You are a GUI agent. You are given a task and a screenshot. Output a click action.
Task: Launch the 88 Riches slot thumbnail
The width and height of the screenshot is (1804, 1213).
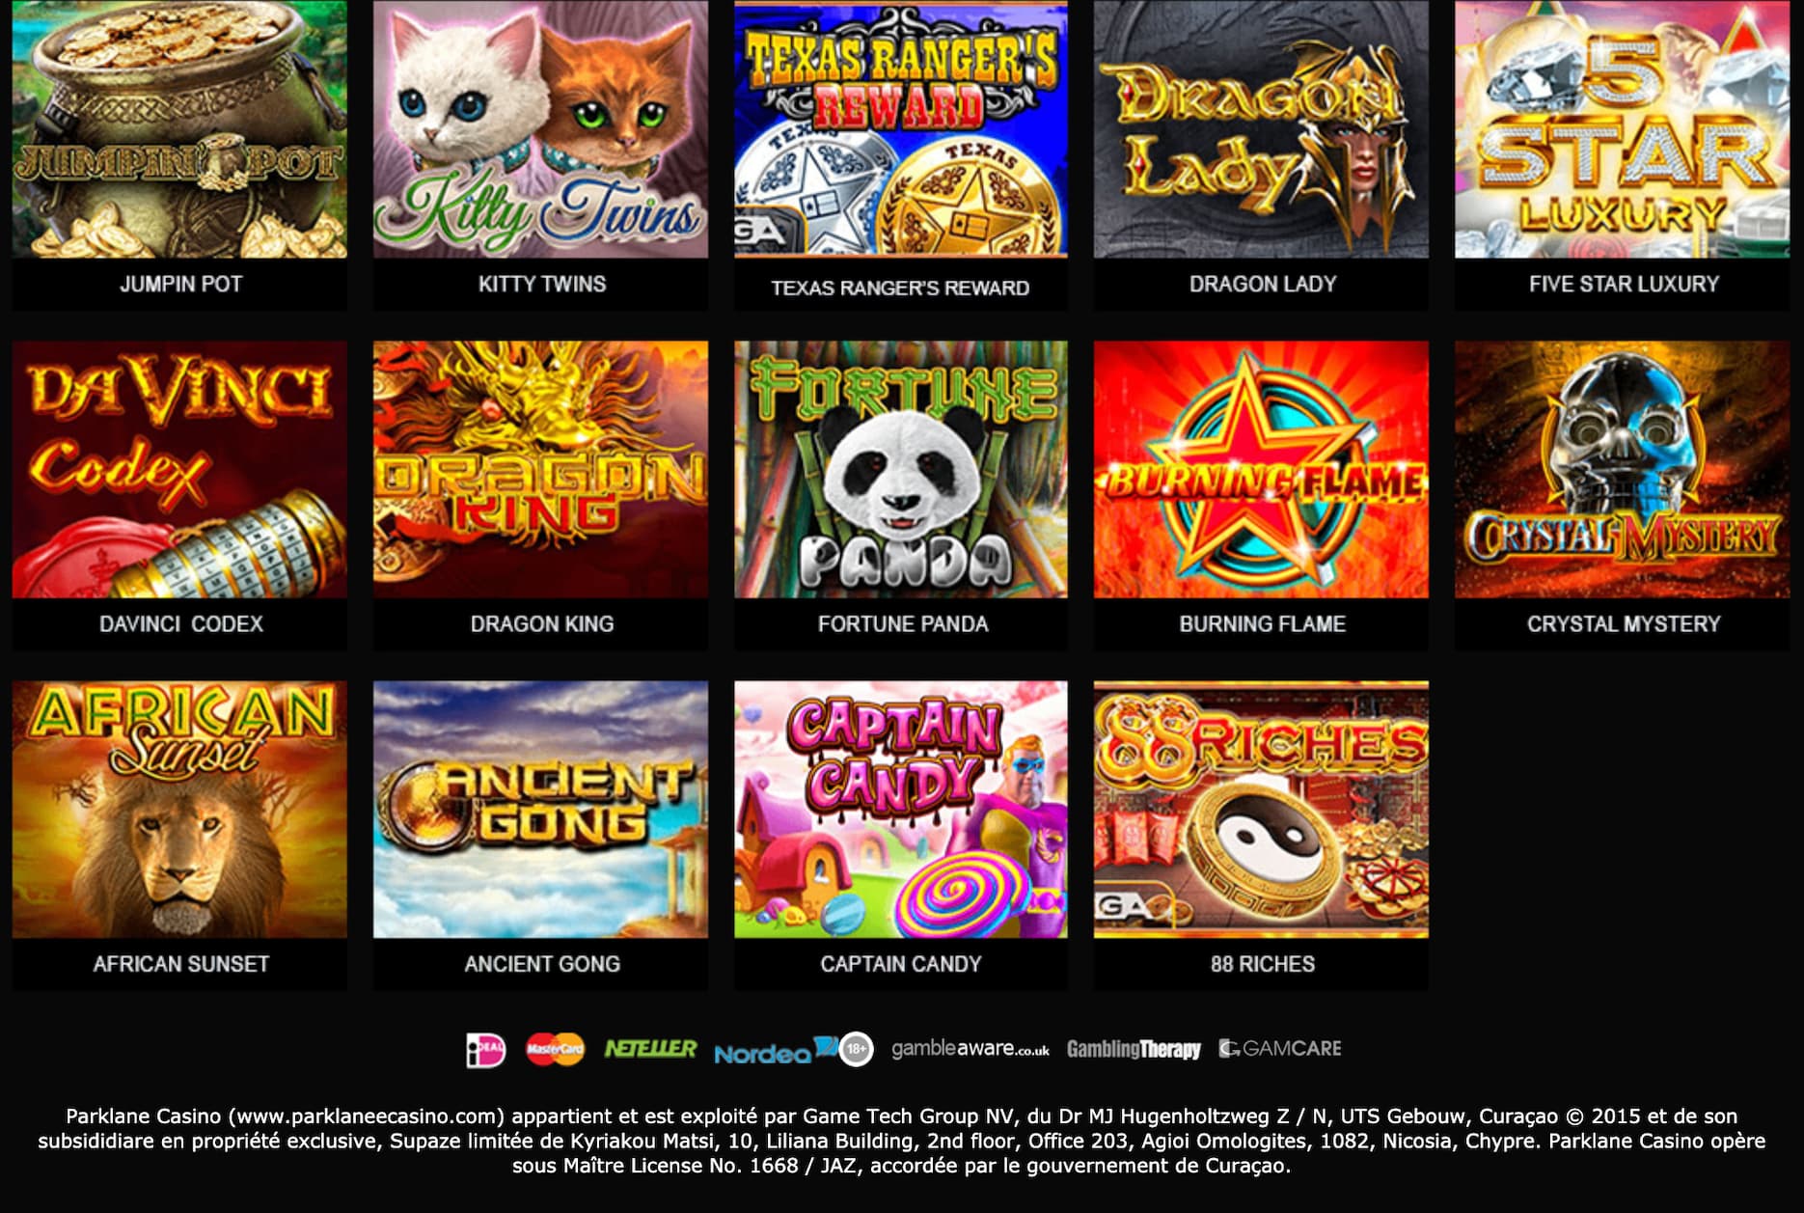click(1261, 810)
